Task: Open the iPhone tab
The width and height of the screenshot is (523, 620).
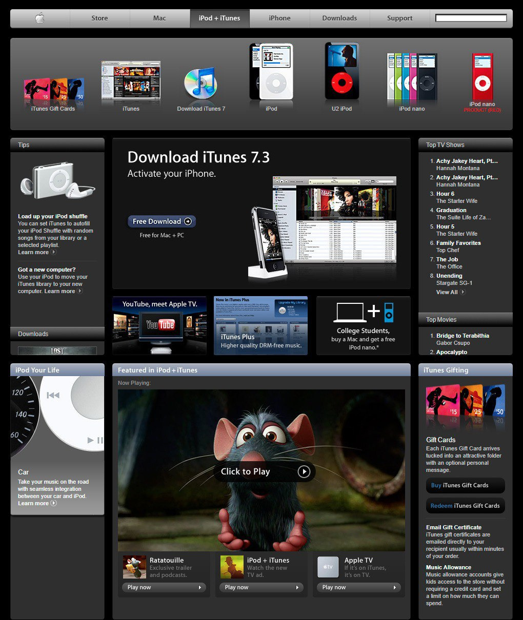Action: (x=279, y=18)
